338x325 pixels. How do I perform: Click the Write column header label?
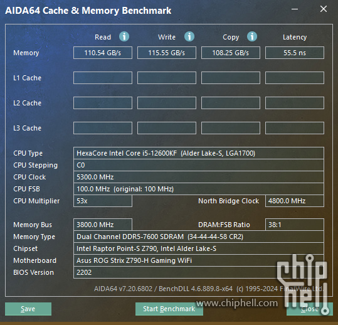coord(167,37)
